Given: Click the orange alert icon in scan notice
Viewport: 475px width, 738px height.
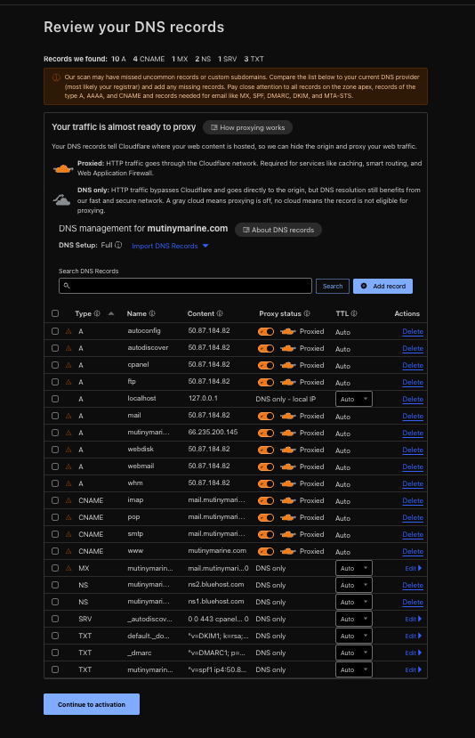Looking at the screenshot, I should pos(56,77).
